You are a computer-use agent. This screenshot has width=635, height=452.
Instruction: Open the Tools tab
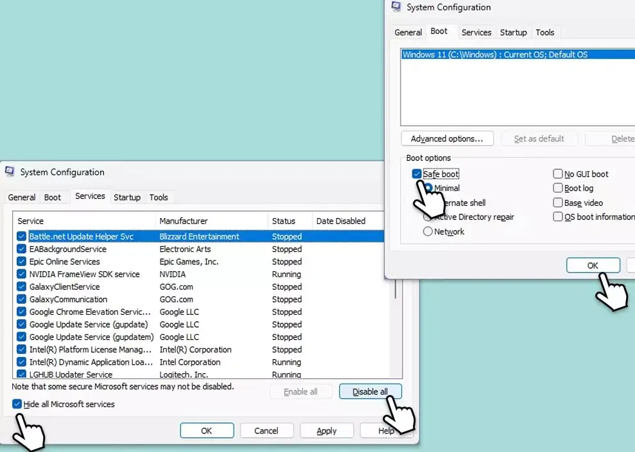tap(545, 32)
